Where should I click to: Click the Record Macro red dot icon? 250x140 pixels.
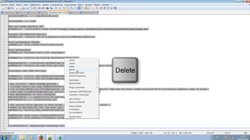101,8
